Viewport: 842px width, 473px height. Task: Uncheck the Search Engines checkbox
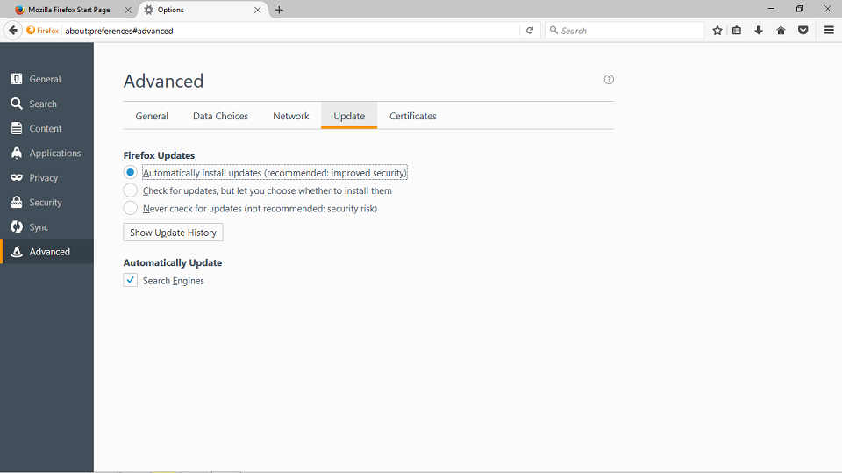tap(130, 280)
